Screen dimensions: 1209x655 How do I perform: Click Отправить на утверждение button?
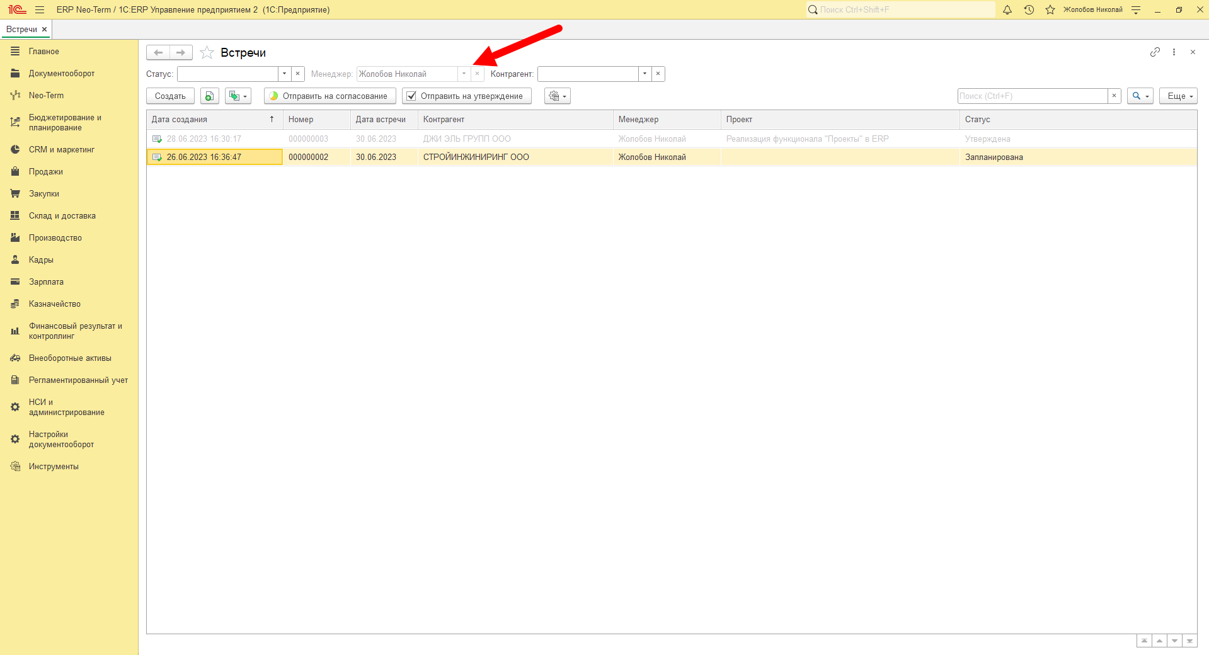(466, 96)
